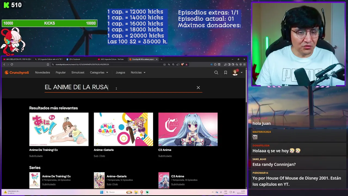Click the browser forward arrow
Screen dimensions: 348x196
[8, 65]
